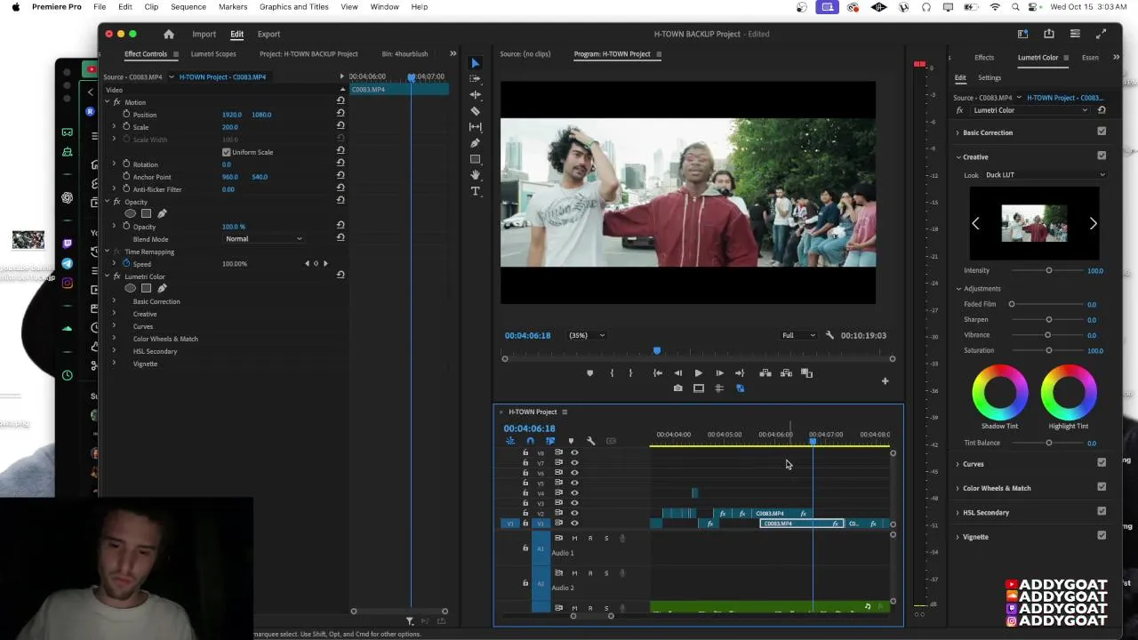Click the Extract button in Program monitor

tap(786, 373)
